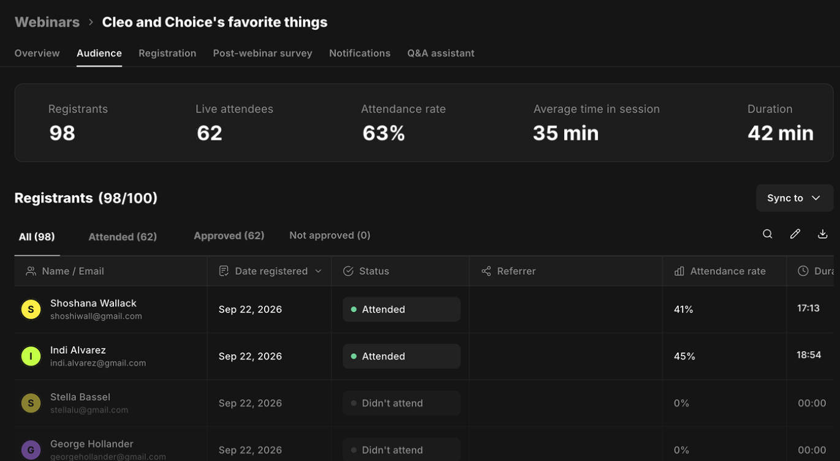The height and width of the screenshot is (461, 840).
Task: Click Stella Bassel's name
Action: pyautogui.click(x=80, y=397)
